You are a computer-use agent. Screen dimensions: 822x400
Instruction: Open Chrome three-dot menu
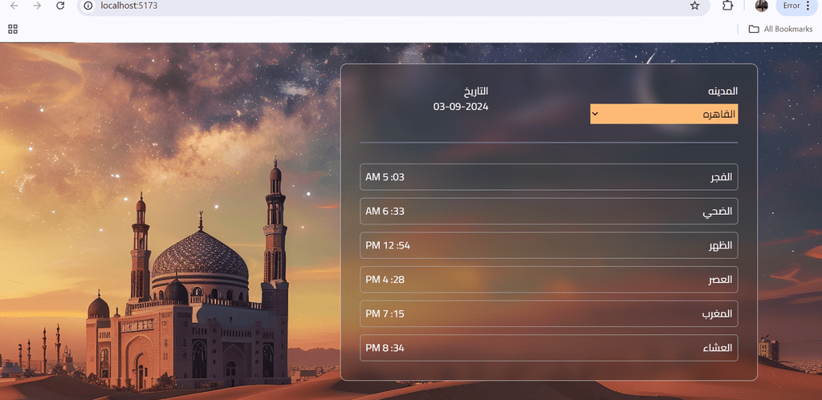(x=808, y=6)
